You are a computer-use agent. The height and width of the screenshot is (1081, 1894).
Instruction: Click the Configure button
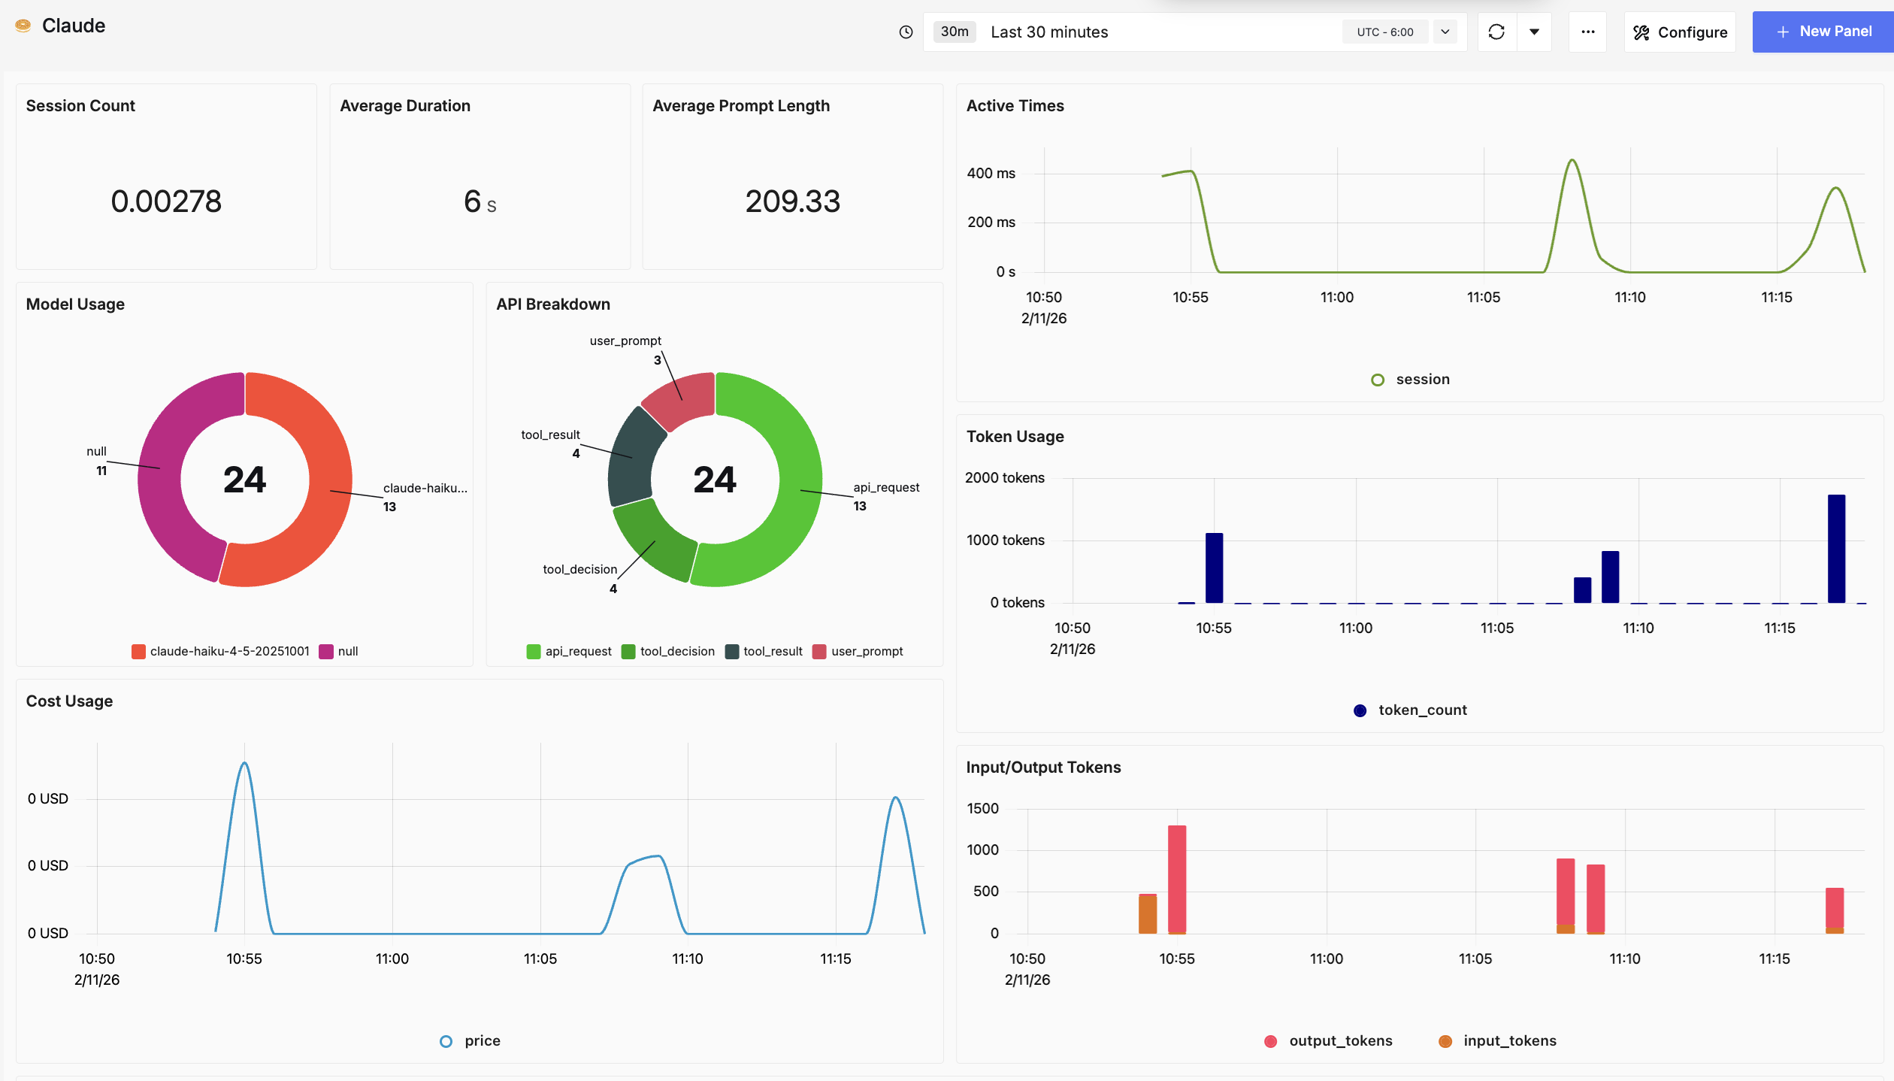tap(1680, 32)
